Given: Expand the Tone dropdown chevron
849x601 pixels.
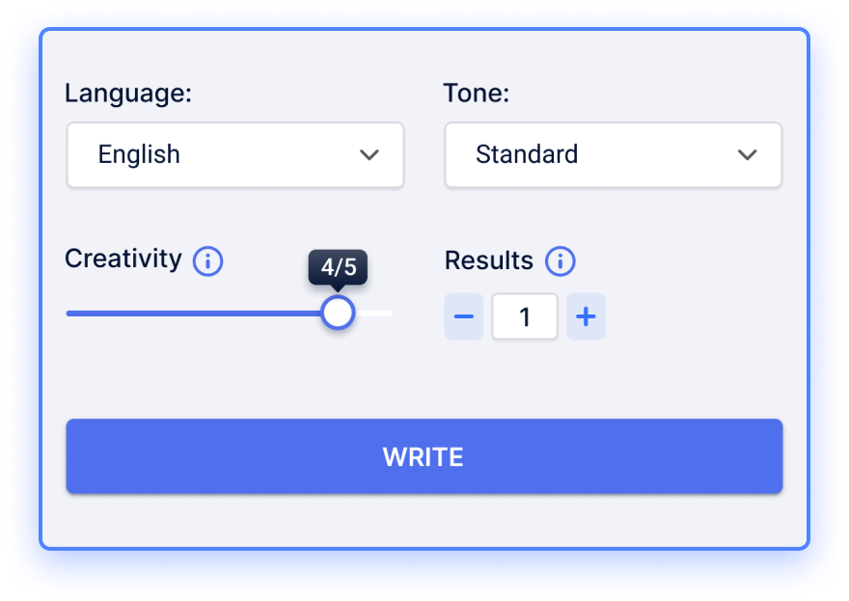Looking at the screenshot, I should coord(747,155).
